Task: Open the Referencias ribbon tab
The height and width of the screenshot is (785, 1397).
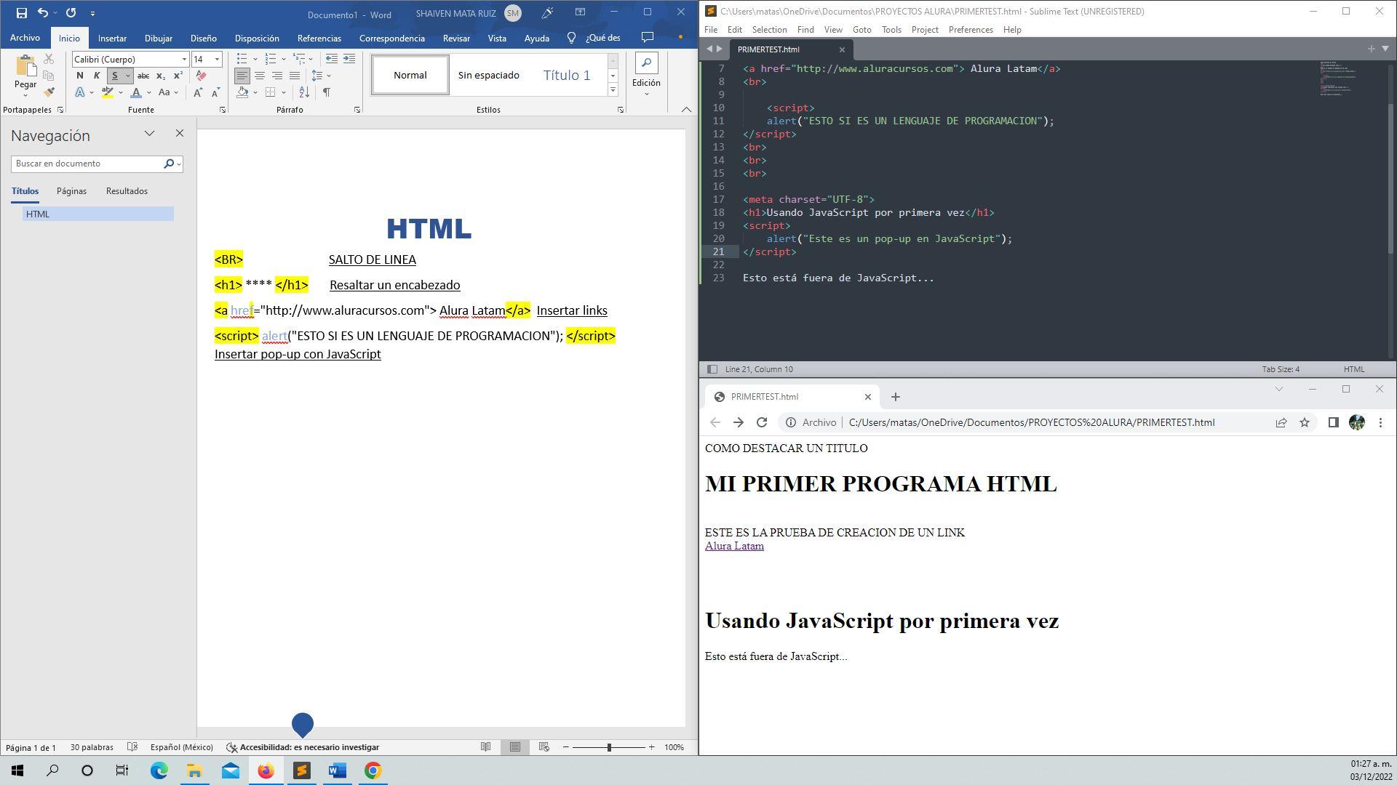Action: (319, 38)
